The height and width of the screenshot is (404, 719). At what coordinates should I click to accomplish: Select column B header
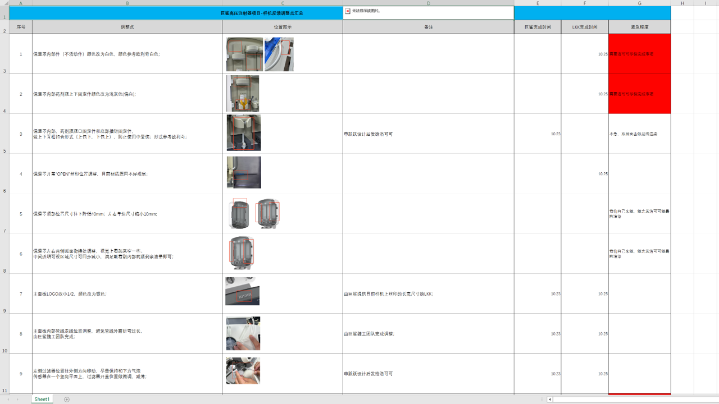(127, 3)
